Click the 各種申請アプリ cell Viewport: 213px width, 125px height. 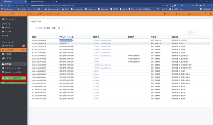pyautogui.click(x=65, y=44)
